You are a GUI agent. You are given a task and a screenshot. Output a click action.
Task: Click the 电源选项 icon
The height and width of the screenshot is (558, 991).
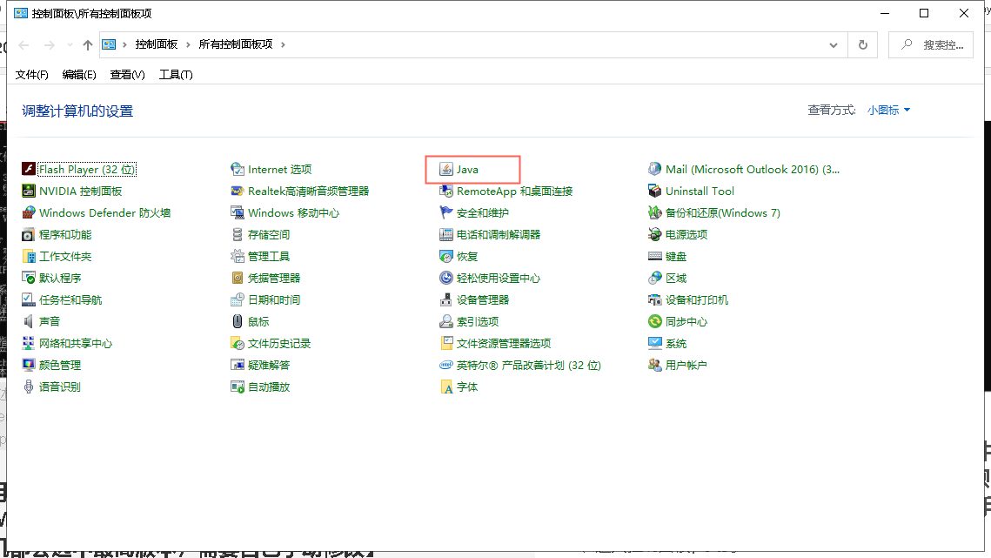coord(655,234)
